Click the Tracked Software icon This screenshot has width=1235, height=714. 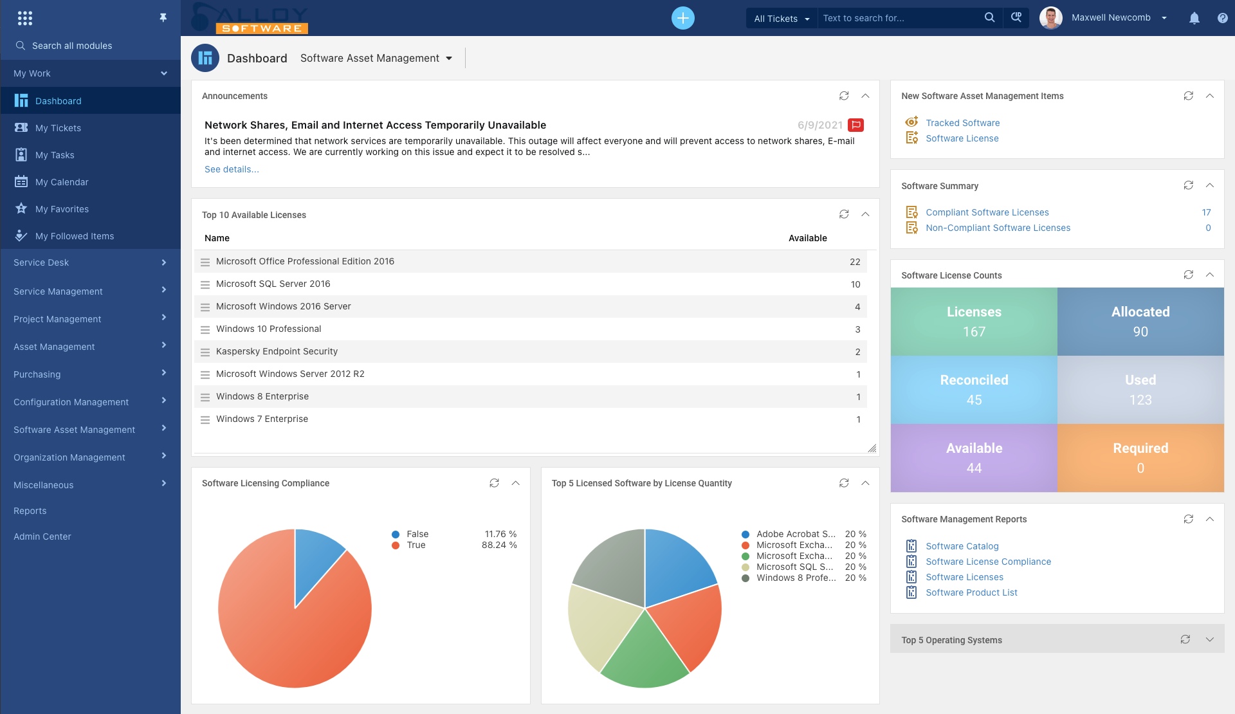point(911,122)
